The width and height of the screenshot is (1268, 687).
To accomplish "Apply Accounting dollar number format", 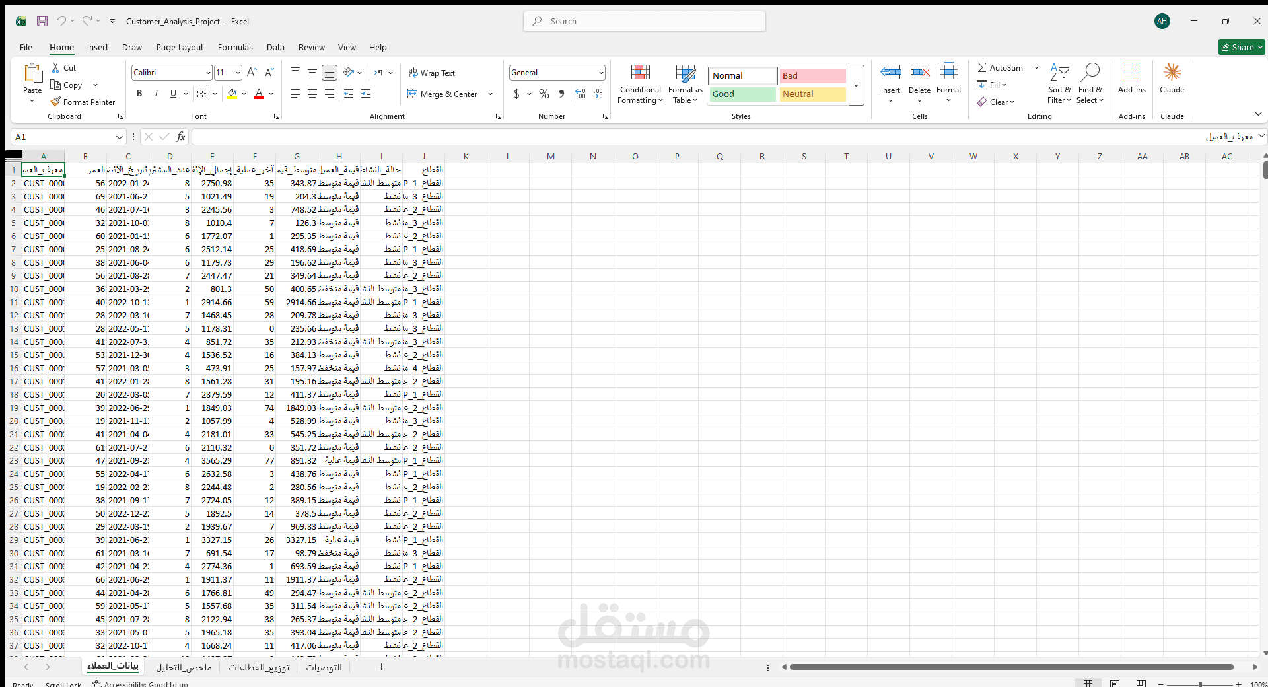I will (x=516, y=94).
